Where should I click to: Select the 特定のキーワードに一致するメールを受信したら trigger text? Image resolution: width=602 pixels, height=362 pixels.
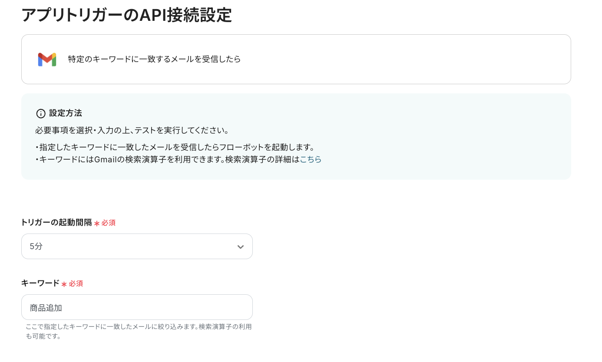pos(154,59)
